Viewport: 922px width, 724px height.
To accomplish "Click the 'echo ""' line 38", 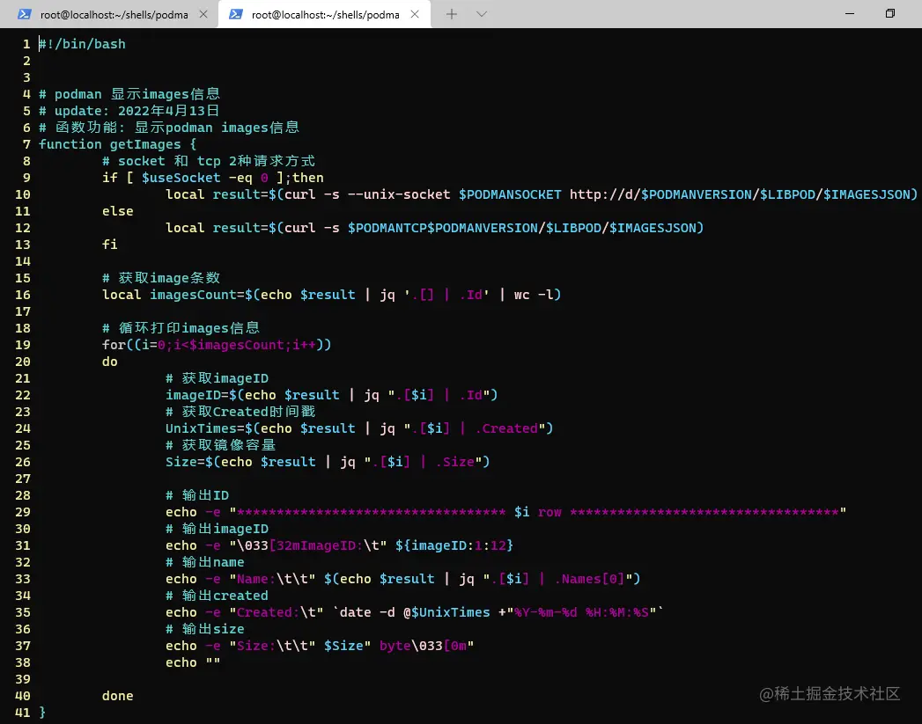I will tap(193, 662).
